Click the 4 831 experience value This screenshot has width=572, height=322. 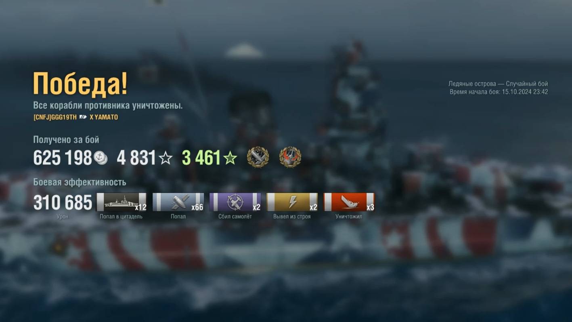click(x=136, y=158)
